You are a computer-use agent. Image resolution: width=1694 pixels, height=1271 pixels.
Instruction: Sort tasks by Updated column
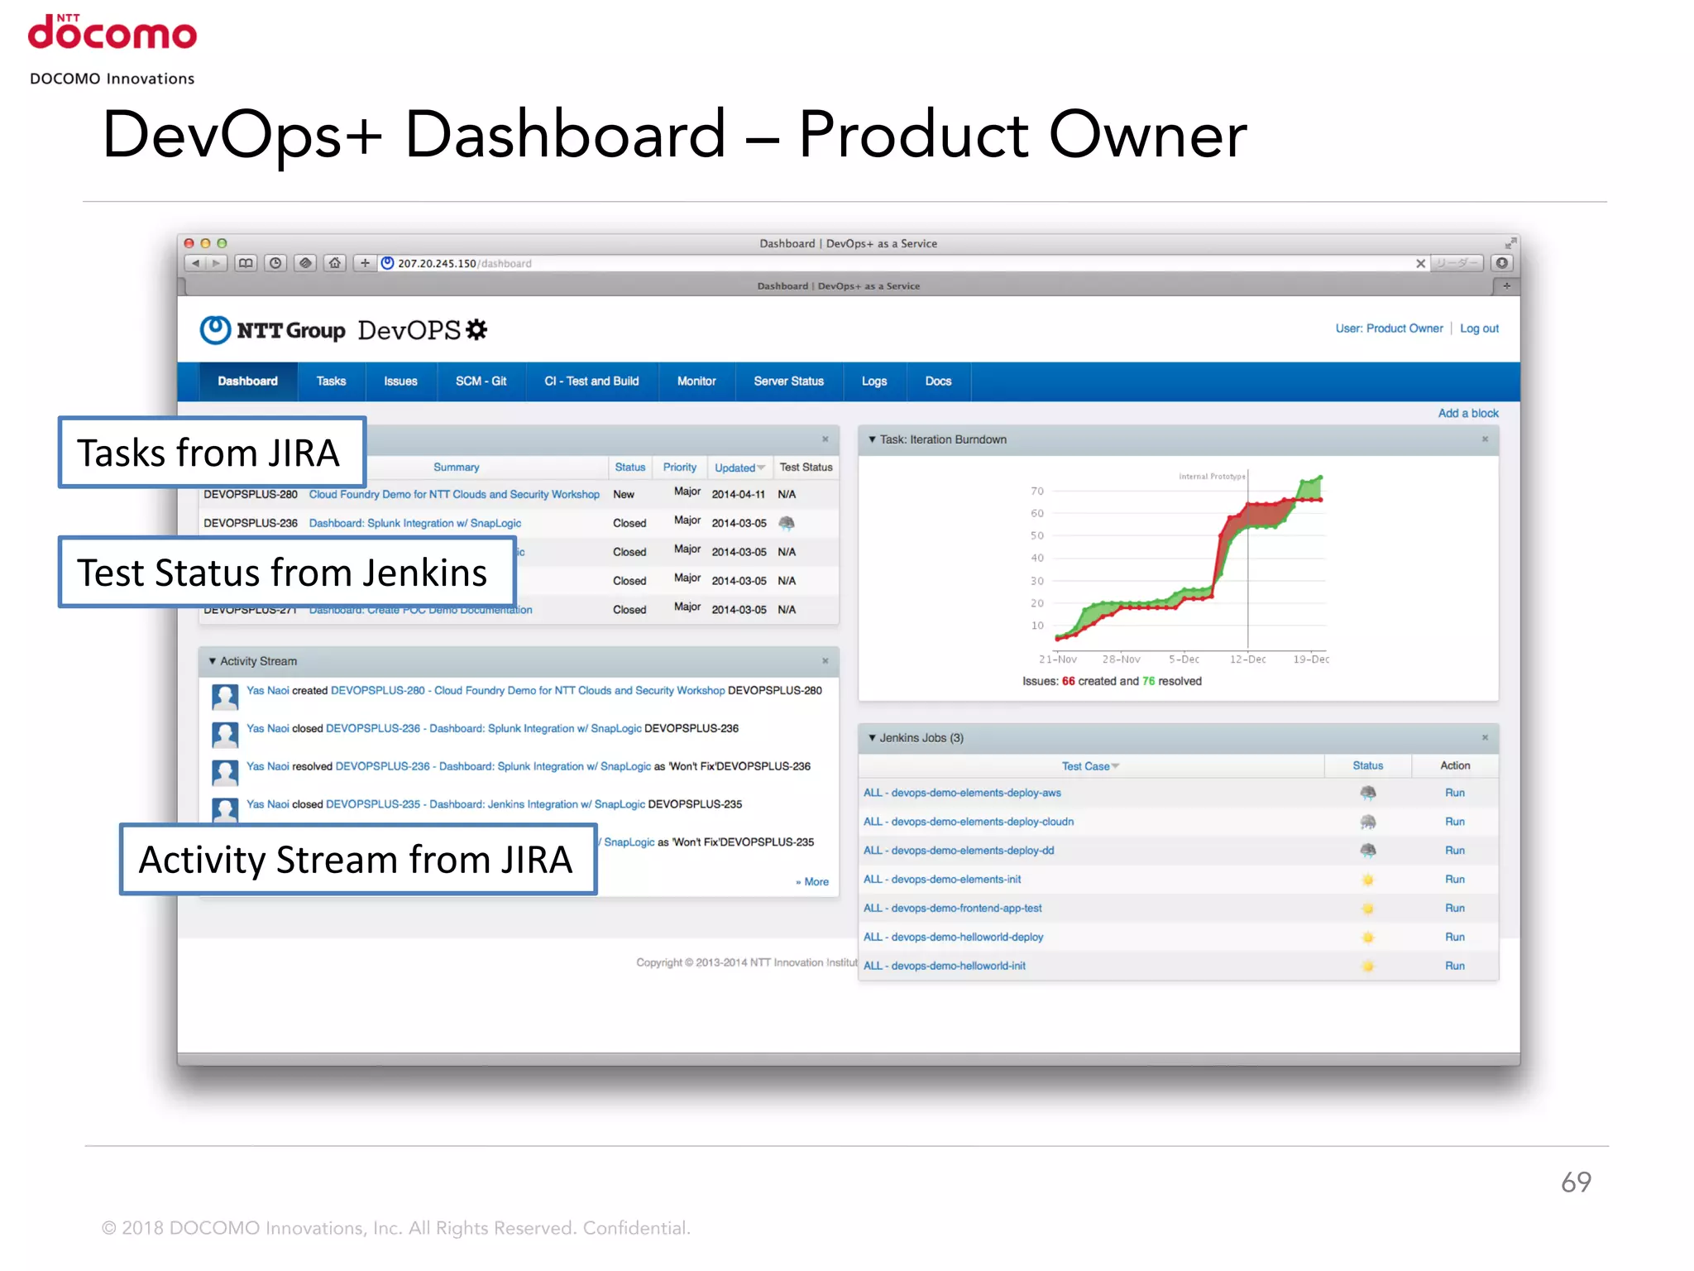[739, 468]
